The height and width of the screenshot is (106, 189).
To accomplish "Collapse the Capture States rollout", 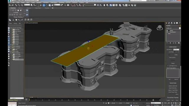I will click(173, 83).
